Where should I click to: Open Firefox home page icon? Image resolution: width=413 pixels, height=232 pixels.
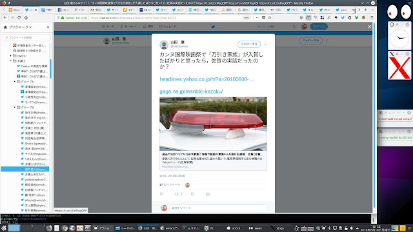tap(26, 17)
